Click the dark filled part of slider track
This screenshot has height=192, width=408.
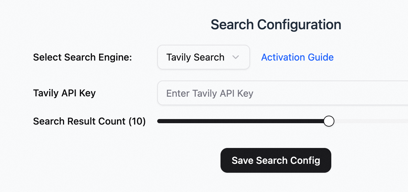click(241, 121)
